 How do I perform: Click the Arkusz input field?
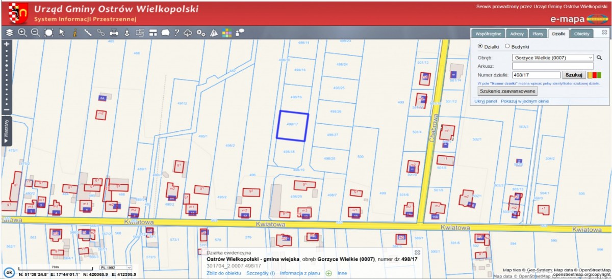point(553,66)
